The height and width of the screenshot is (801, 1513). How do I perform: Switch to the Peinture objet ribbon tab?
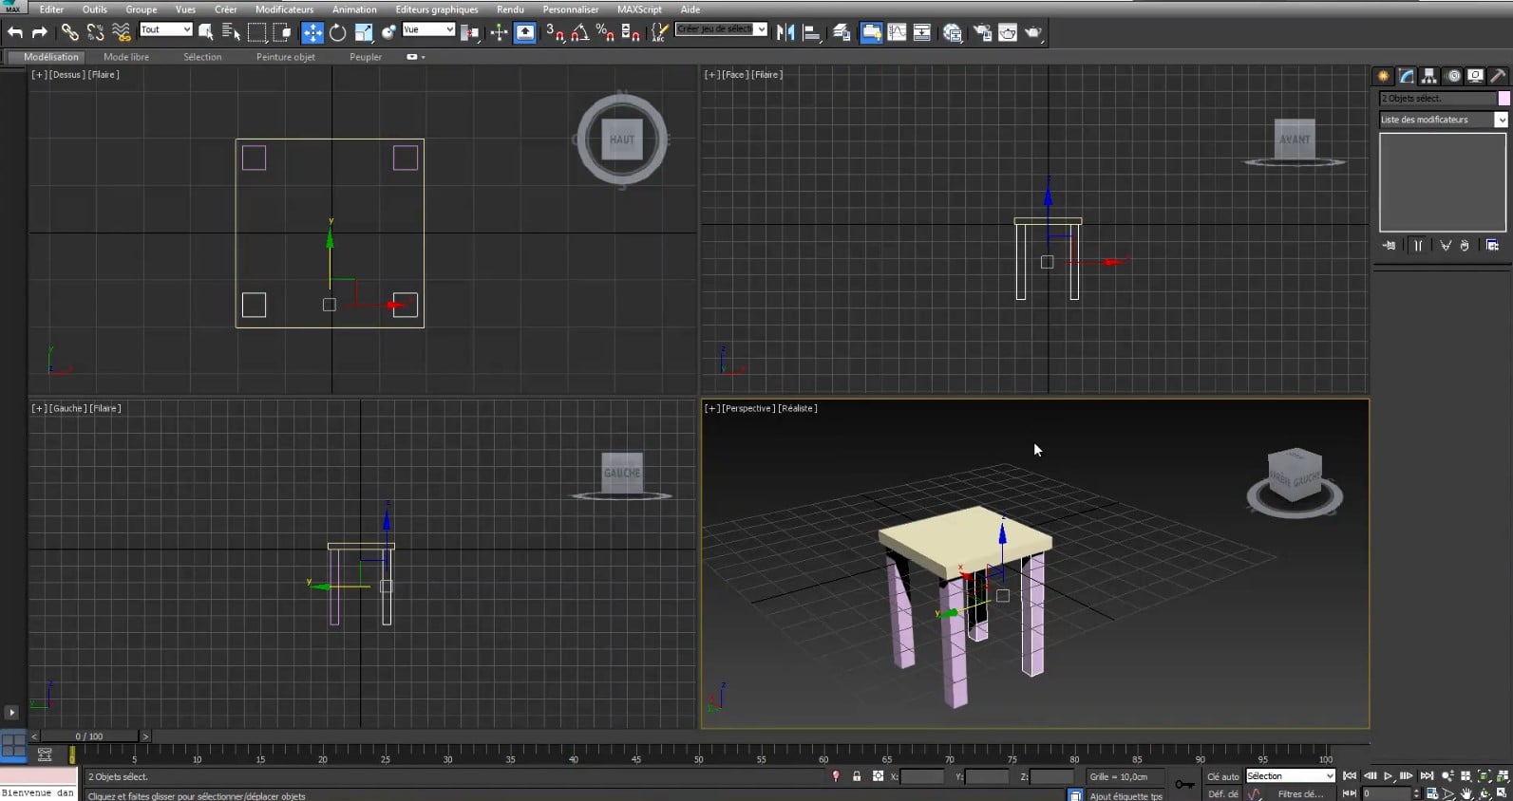click(x=286, y=57)
